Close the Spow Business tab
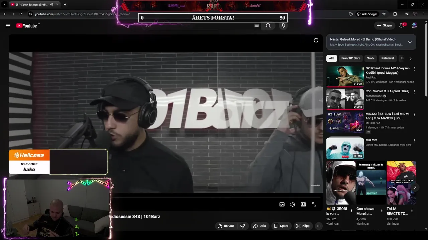The image size is (428, 240). tap(58, 5)
